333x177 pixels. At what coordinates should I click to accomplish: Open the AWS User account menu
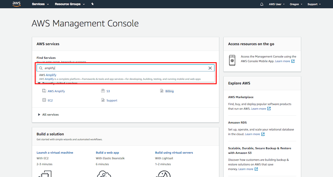[x=279, y=4]
